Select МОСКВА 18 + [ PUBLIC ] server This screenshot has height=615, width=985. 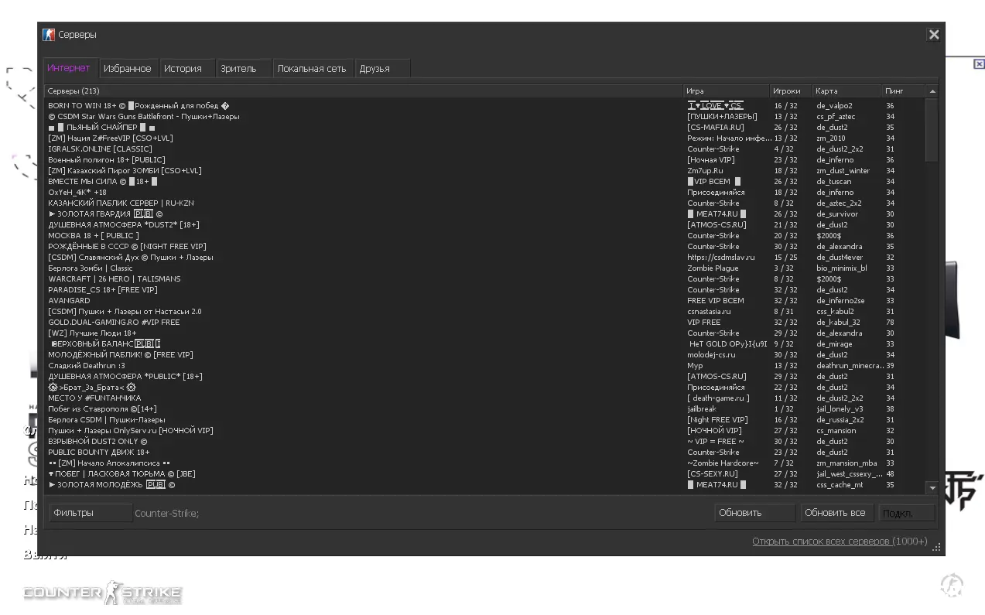485,236
